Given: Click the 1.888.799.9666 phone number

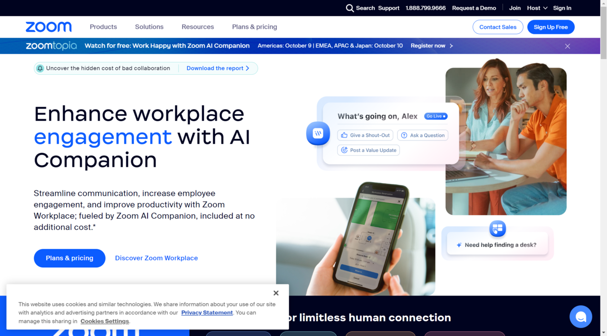Looking at the screenshot, I should [x=425, y=8].
